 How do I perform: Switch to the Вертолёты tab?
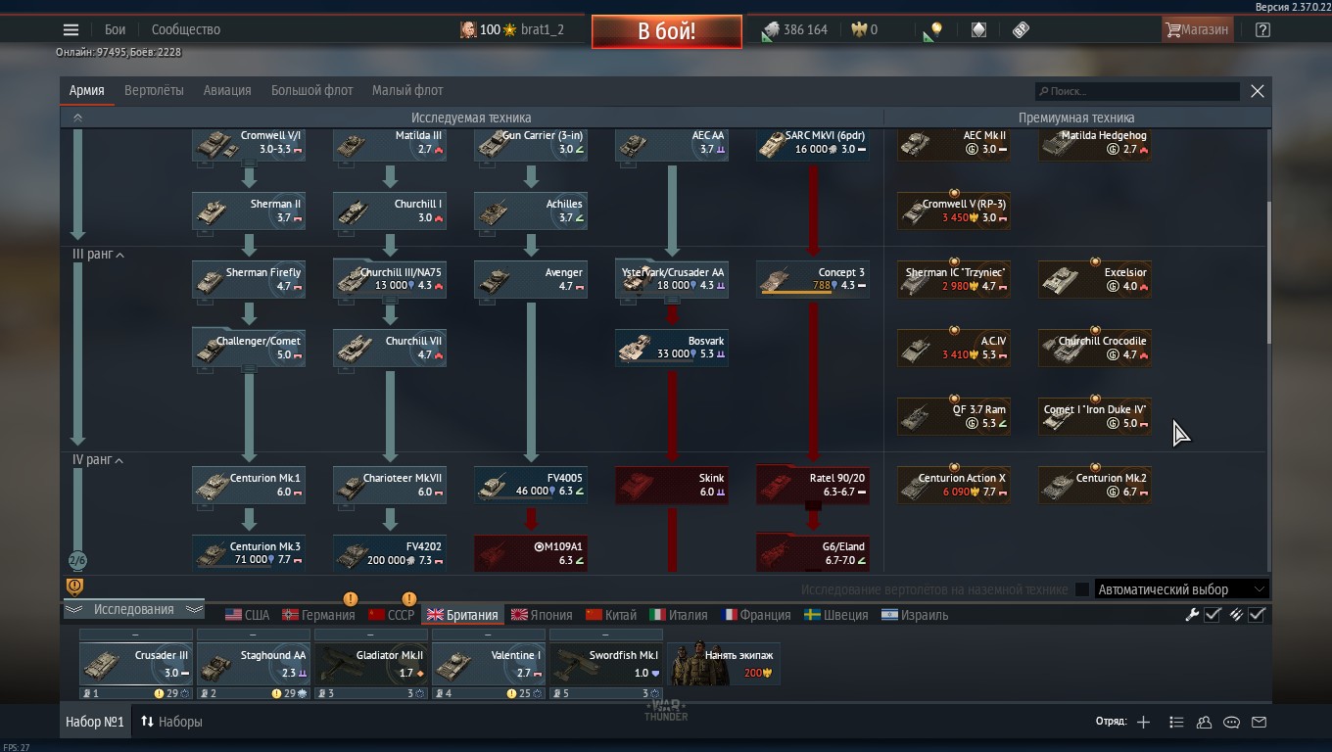coord(154,90)
